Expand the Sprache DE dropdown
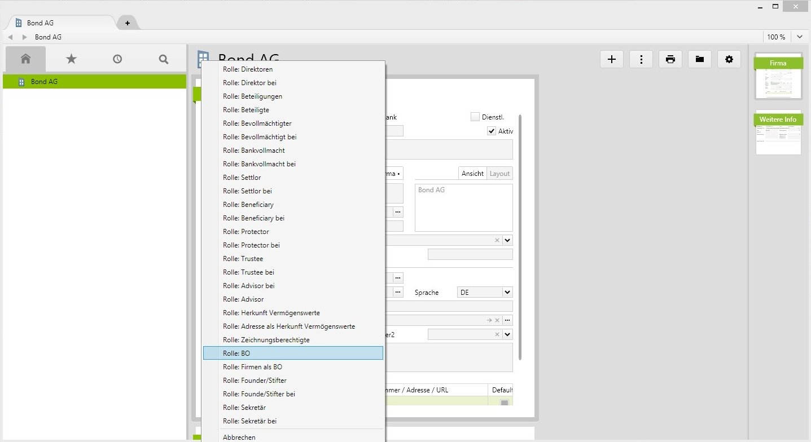Image resolution: width=811 pixels, height=442 pixels. point(507,292)
